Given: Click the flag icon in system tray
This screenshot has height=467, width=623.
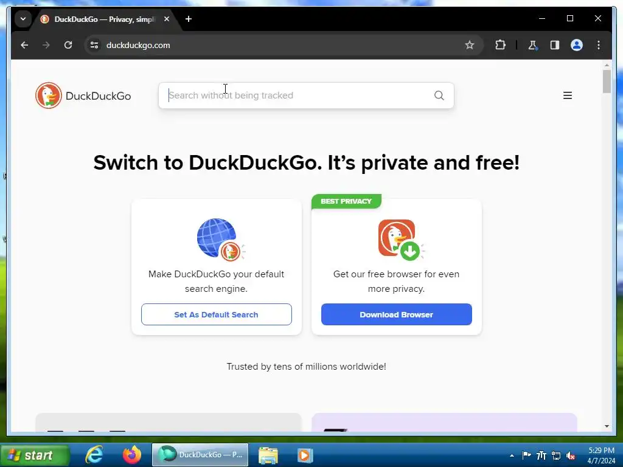Looking at the screenshot, I should (526, 455).
